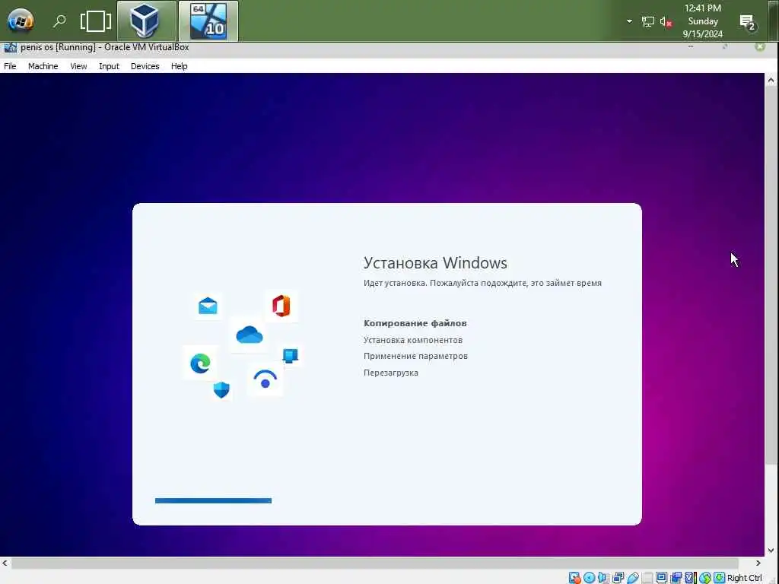Image resolution: width=779 pixels, height=584 pixels.
Task: Click the shared folders status icon
Action: (647, 578)
